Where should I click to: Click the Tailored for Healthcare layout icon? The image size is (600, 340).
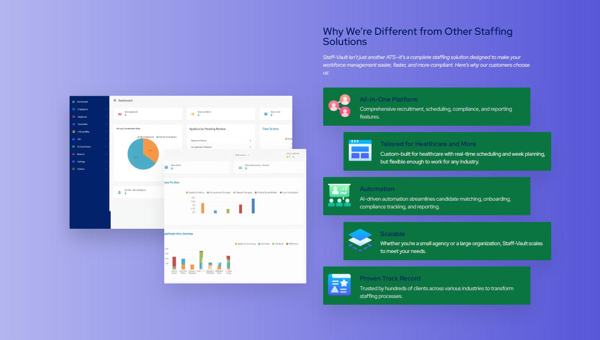tap(360, 150)
